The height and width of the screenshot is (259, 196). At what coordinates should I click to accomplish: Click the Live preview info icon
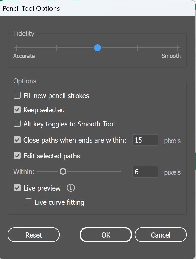pos(71,188)
